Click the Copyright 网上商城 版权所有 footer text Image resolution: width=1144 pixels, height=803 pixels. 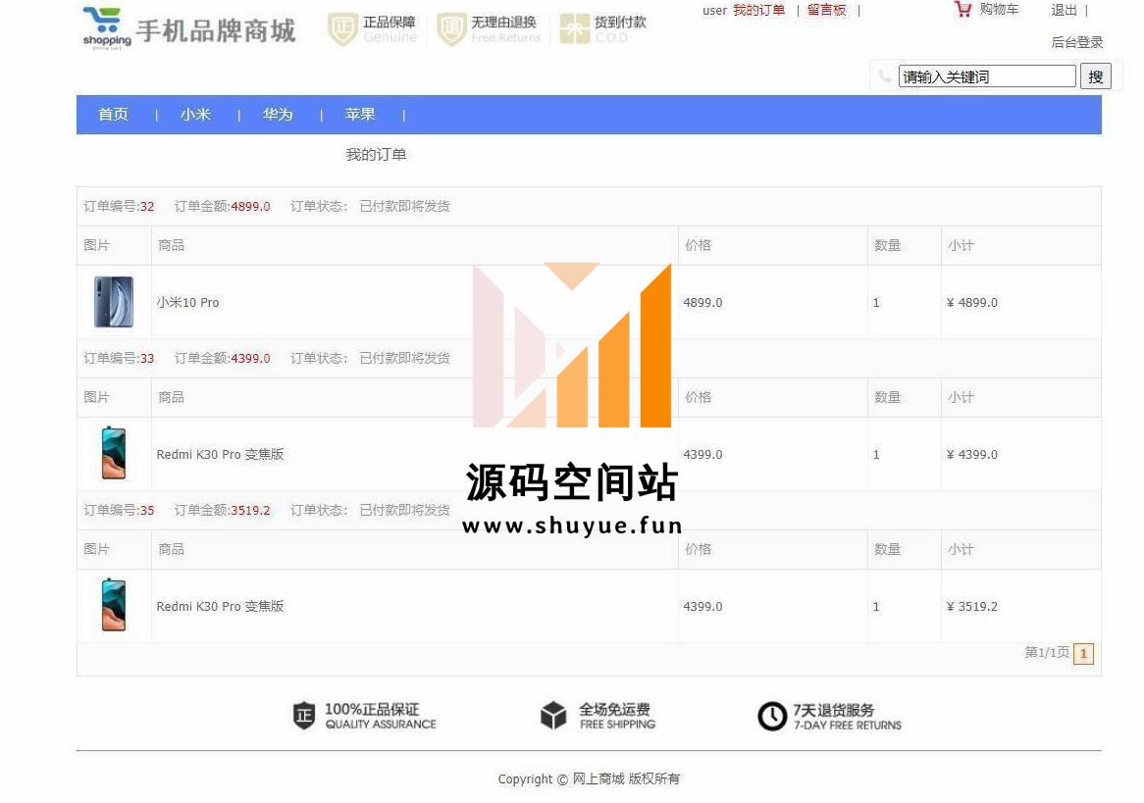pos(589,778)
